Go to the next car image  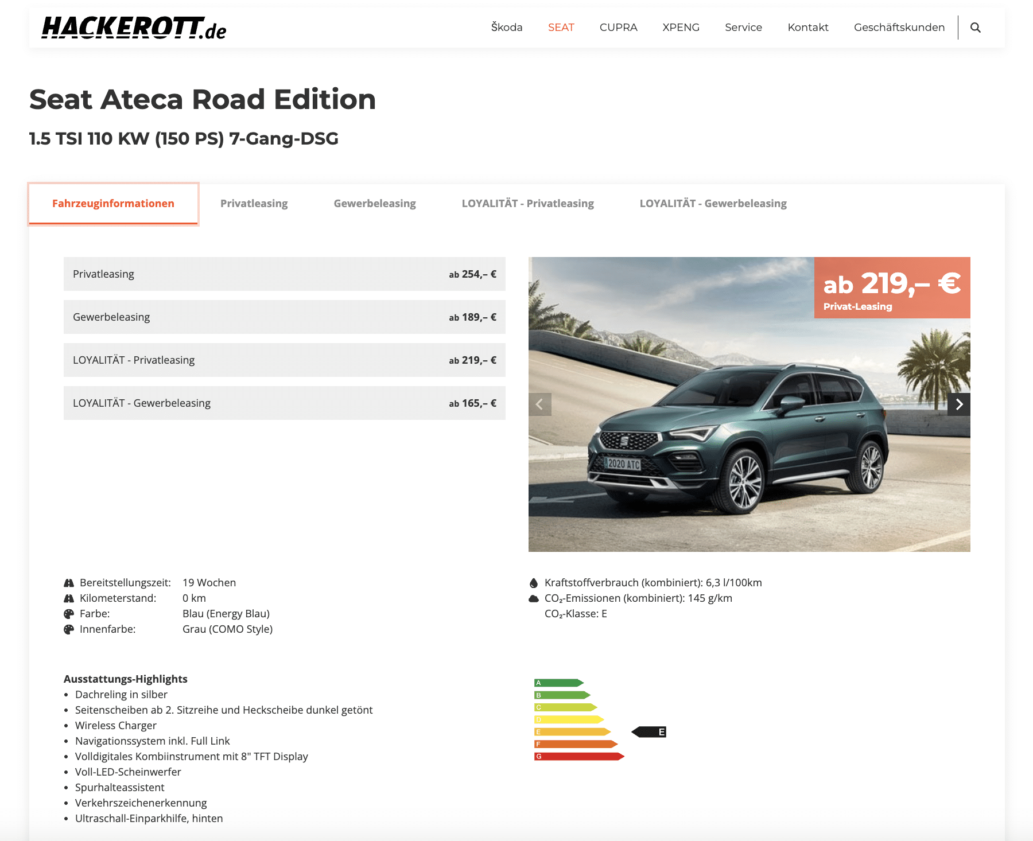[958, 404]
